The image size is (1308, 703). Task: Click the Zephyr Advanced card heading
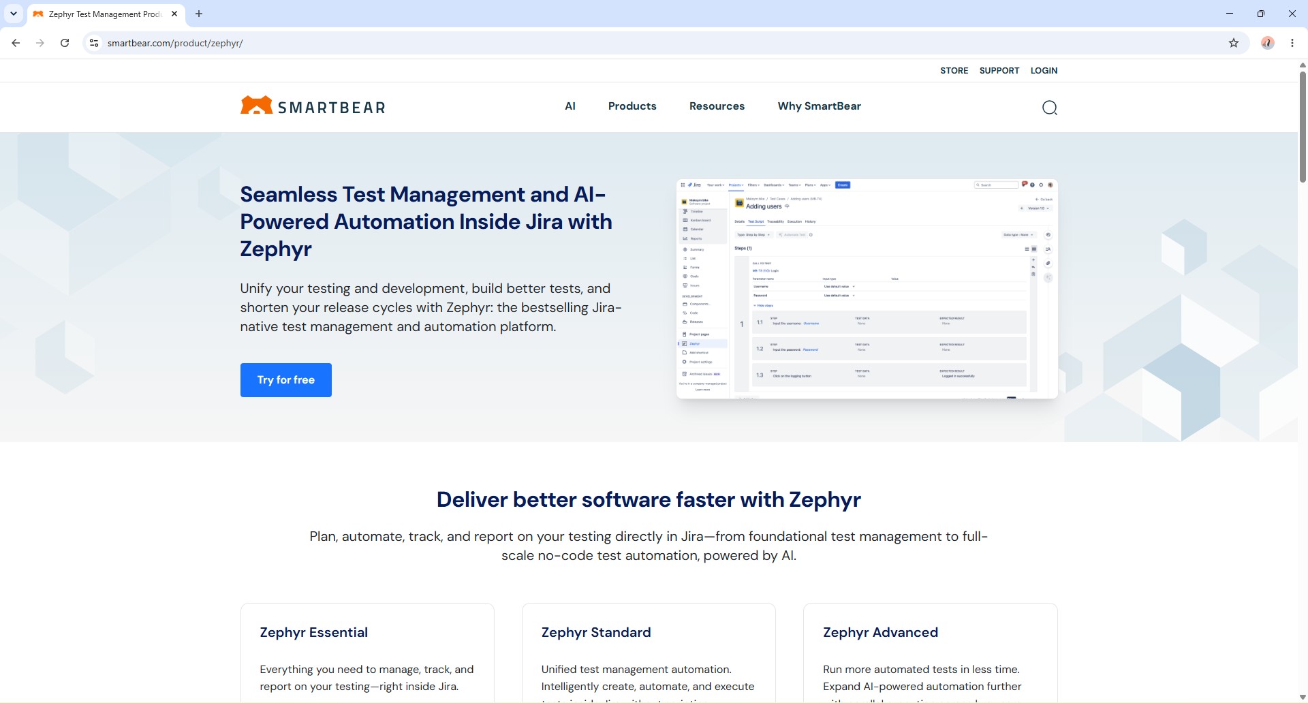click(880, 632)
